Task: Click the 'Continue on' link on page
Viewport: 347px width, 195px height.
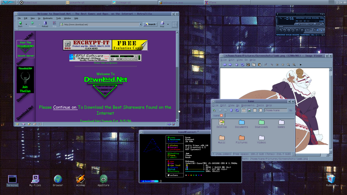Action: [64, 107]
